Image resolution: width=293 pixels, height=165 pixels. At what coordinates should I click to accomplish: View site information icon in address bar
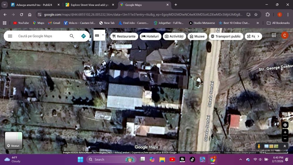(x=40, y=15)
